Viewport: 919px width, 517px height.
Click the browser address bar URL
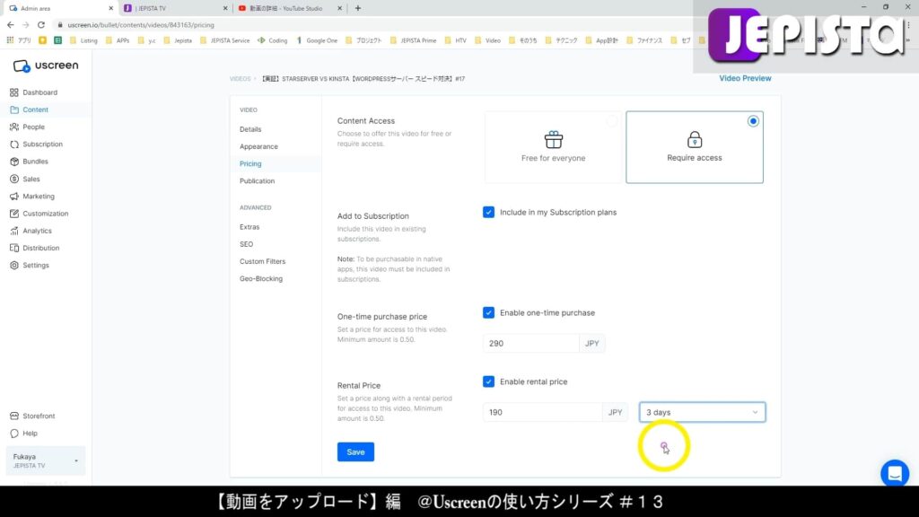[141, 25]
